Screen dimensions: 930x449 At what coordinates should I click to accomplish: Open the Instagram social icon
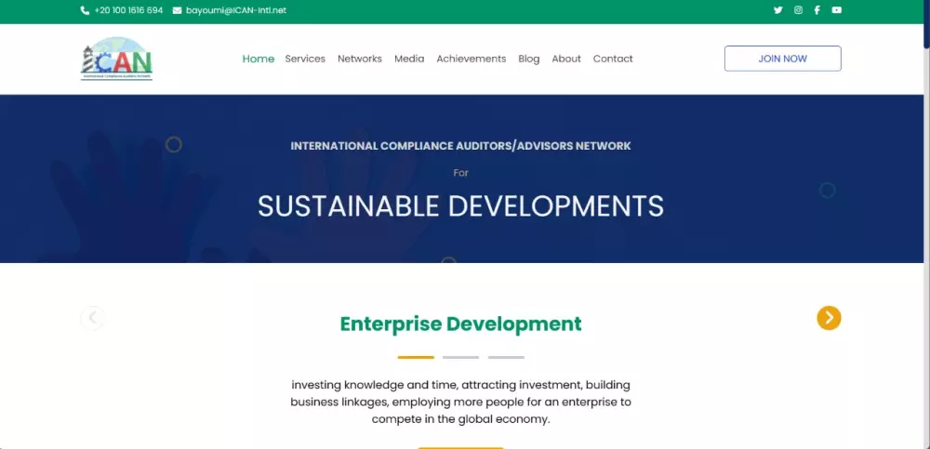[x=798, y=10]
